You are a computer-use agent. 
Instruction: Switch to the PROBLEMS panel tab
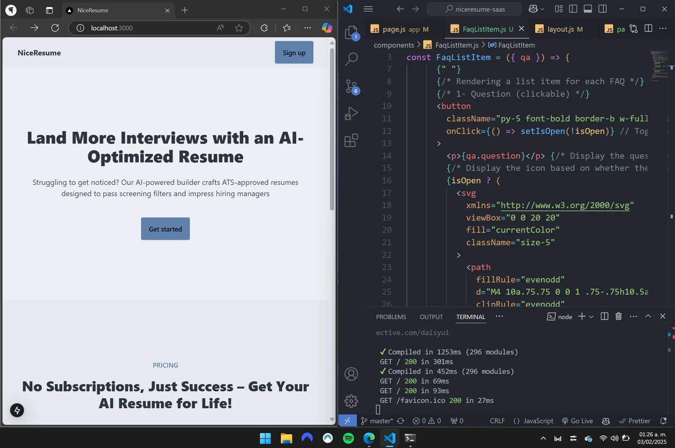tap(391, 317)
